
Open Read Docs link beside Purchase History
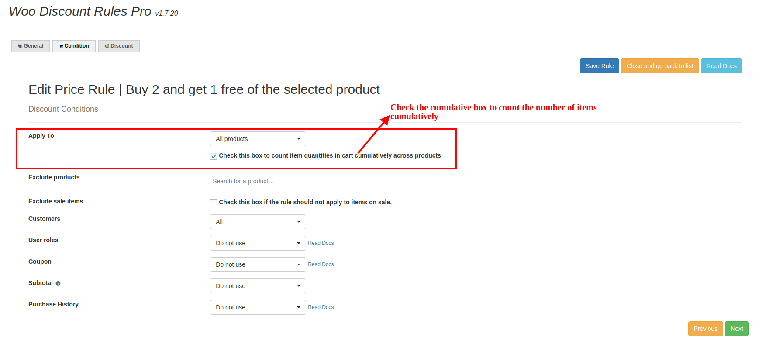321,307
